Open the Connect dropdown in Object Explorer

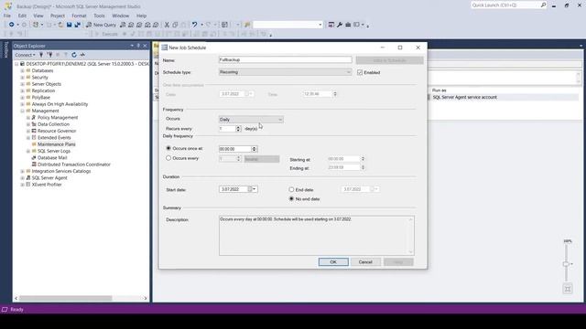point(25,55)
